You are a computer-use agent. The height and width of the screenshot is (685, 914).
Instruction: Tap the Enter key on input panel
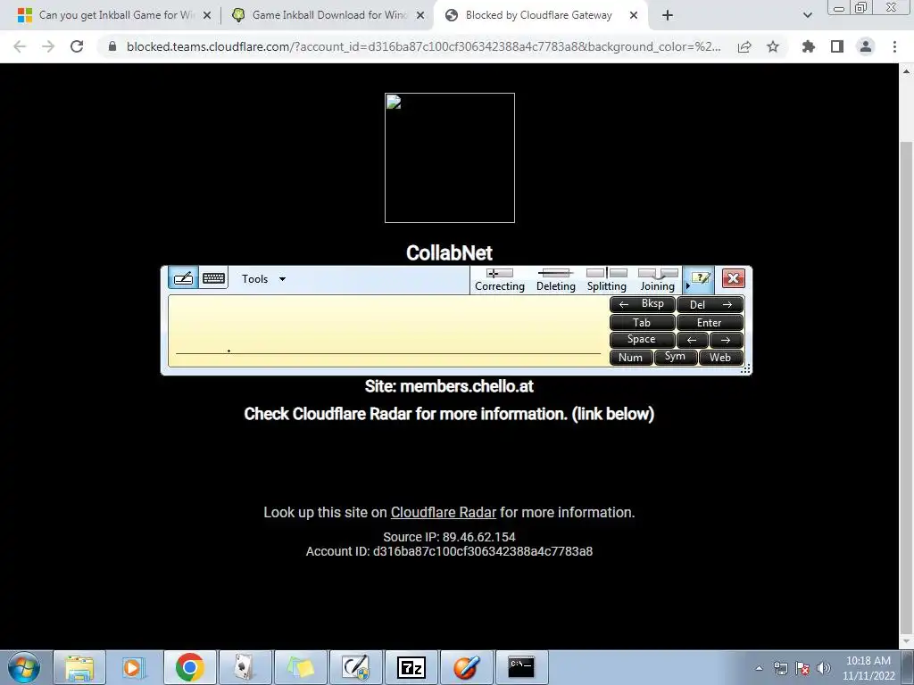pos(710,322)
